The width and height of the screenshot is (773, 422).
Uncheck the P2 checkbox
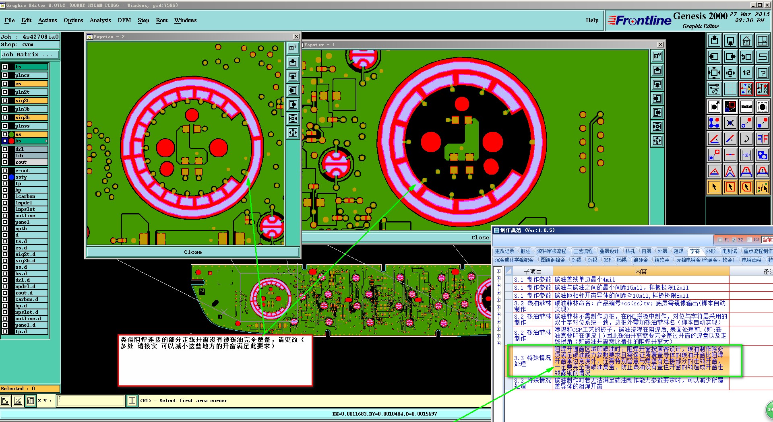734,240
